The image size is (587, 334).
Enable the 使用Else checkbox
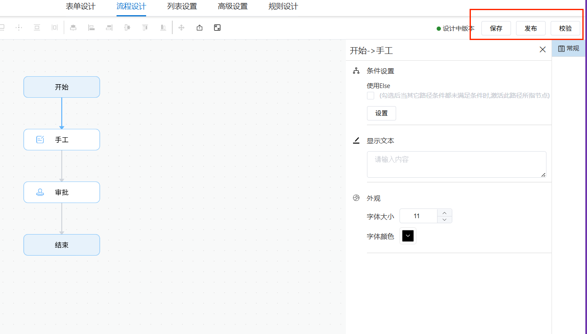click(x=371, y=96)
